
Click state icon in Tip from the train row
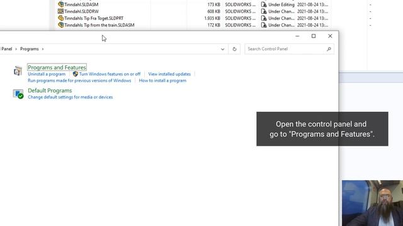pyautogui.click(x=264, y=25)
